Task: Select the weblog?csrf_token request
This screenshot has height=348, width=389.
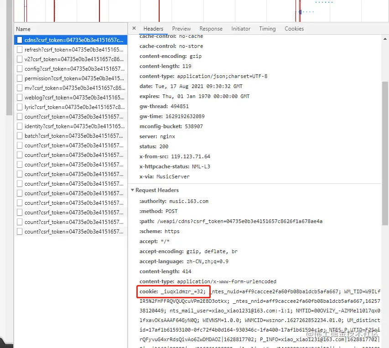Action: click(71, 98)
